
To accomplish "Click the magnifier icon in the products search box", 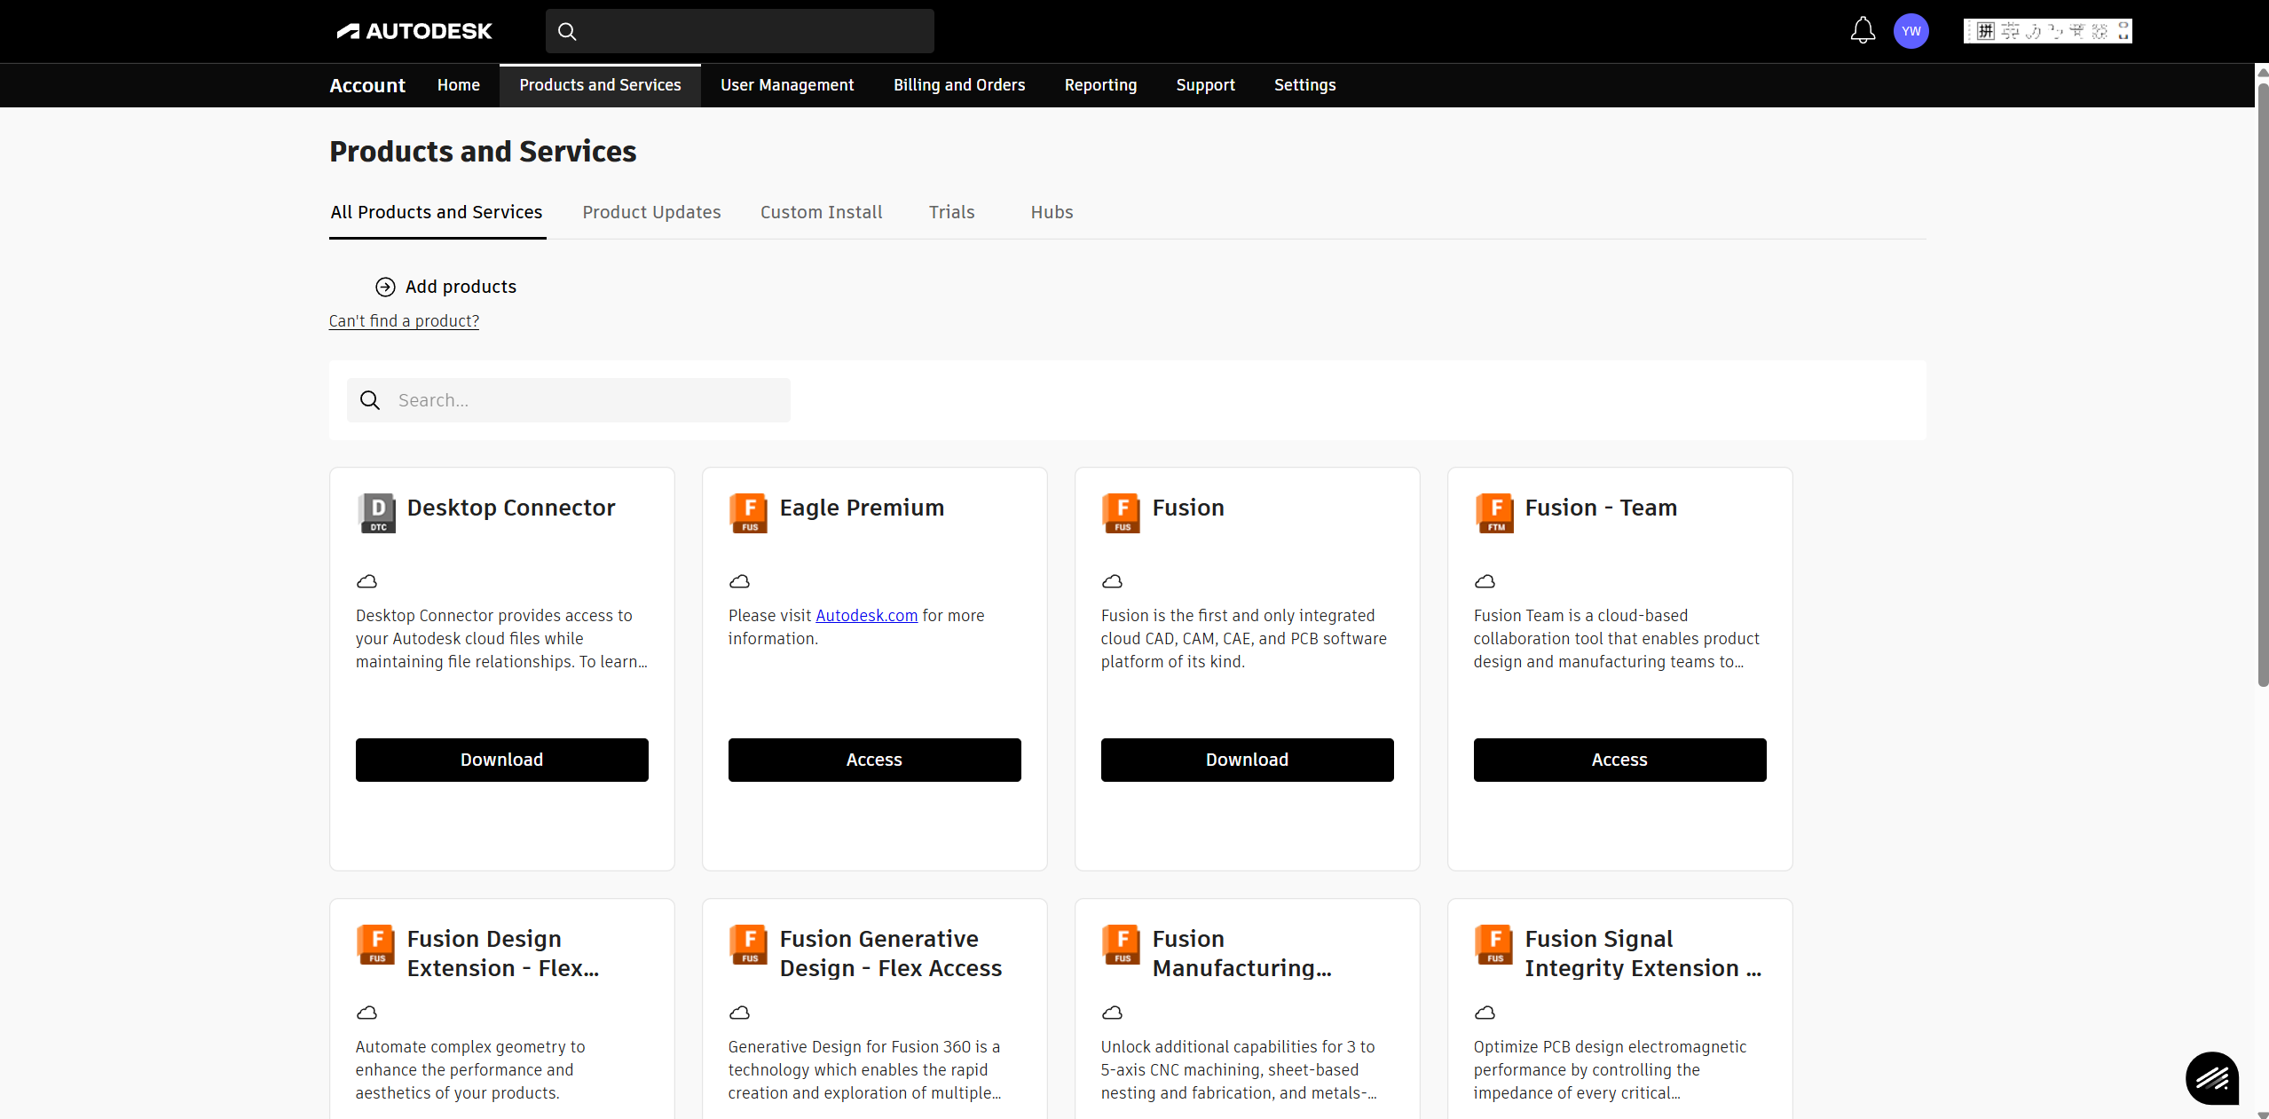I will 370,400.
